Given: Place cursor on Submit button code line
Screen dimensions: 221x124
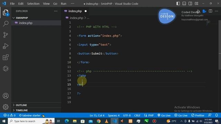Looking at the screenshot, I should click(98, 53).
